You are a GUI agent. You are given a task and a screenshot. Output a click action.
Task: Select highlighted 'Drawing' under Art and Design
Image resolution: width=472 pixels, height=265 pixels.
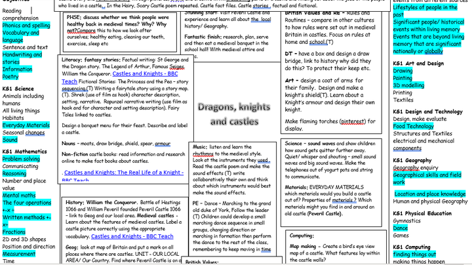[x=403, y=71]
